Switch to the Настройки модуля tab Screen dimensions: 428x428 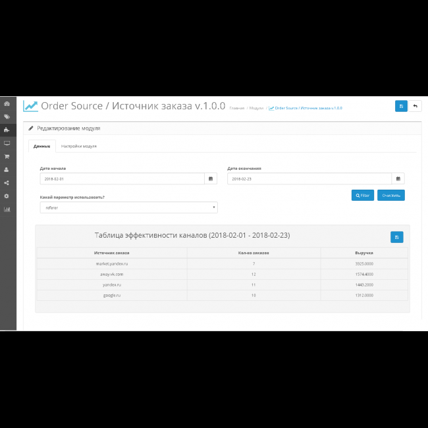79,146
